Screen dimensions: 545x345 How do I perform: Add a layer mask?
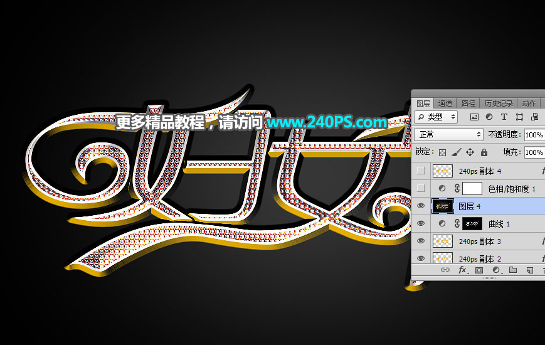click(x=479, y=270)
